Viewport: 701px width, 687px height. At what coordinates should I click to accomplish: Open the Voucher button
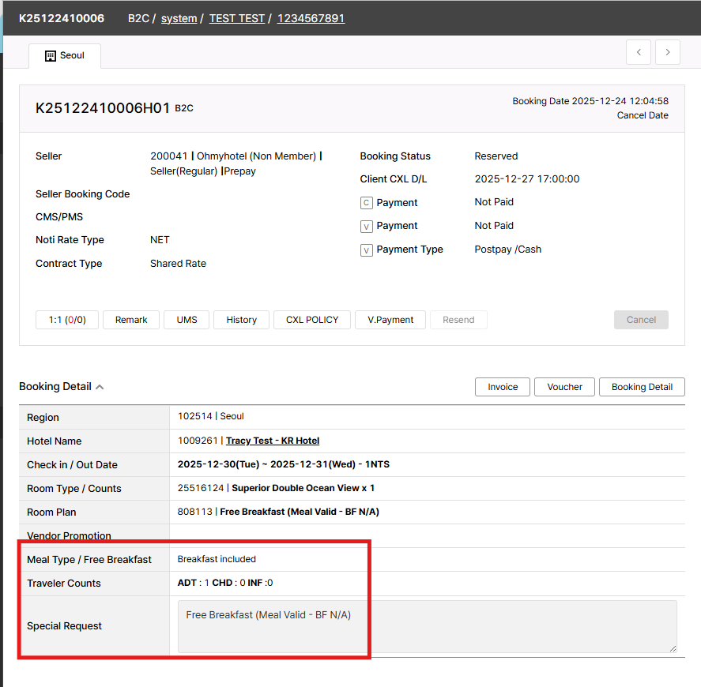pyautogui.click(x=564, y=387)
